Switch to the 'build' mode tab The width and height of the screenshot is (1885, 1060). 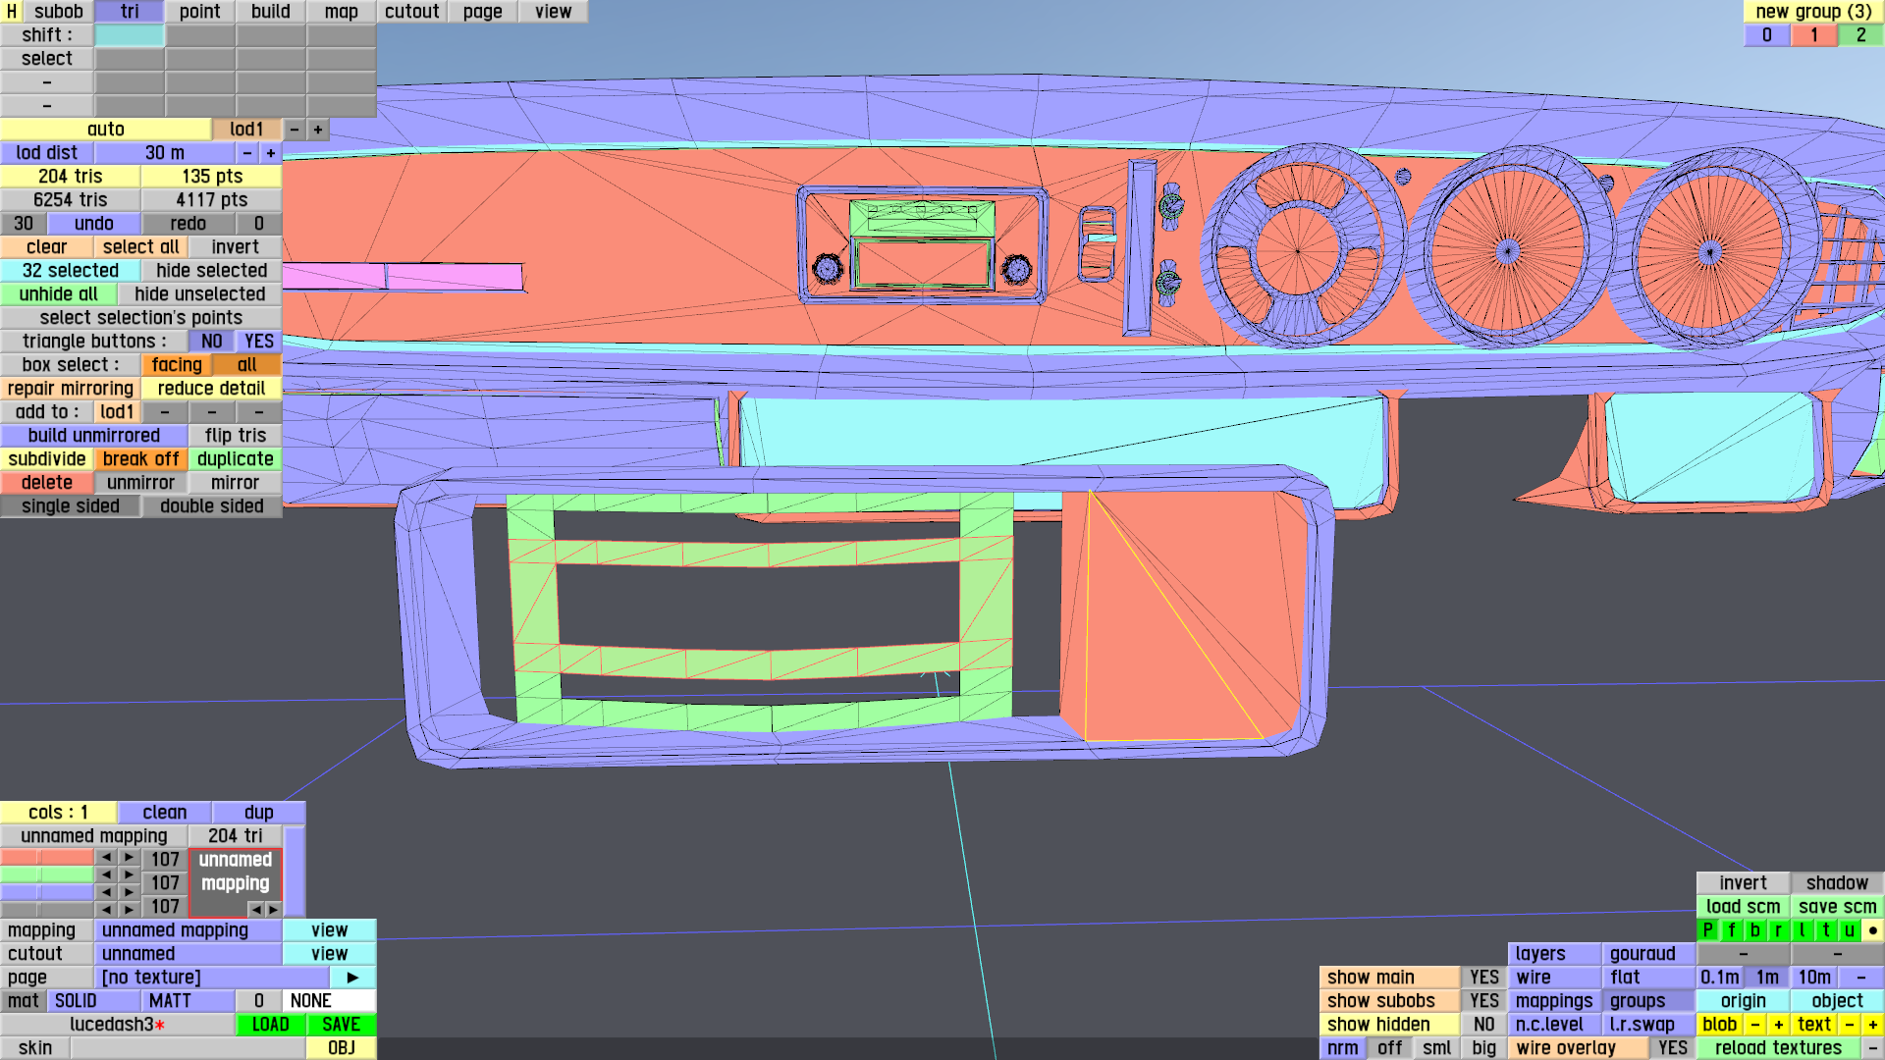[270, 12]
